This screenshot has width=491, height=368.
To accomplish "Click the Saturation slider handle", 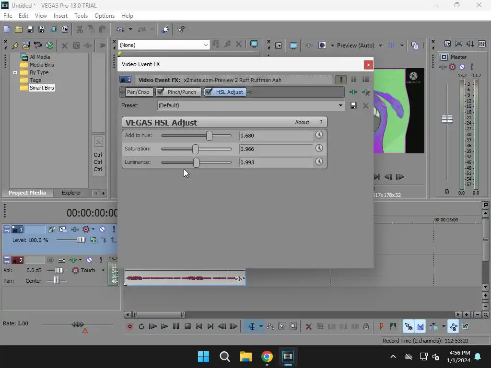I will coord(196,149).
